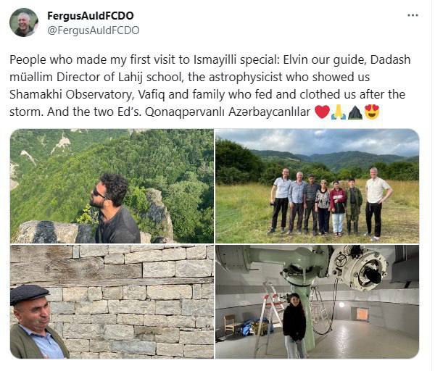This screenshot has height=371, width=435.
Task: Click the tweet text about Ismayilli
Action: click(x=210, y=86)
